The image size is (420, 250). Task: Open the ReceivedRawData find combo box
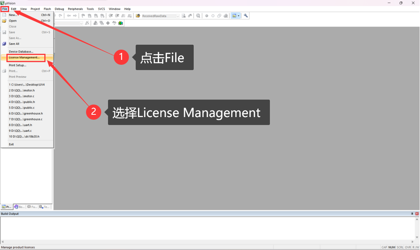tap(160, 16)
